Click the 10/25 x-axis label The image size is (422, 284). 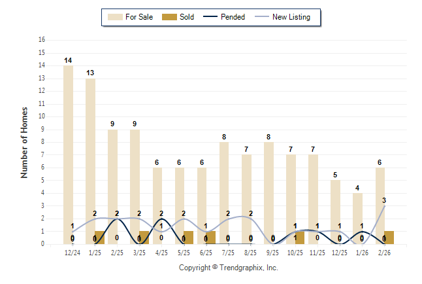tap(295, 251)
